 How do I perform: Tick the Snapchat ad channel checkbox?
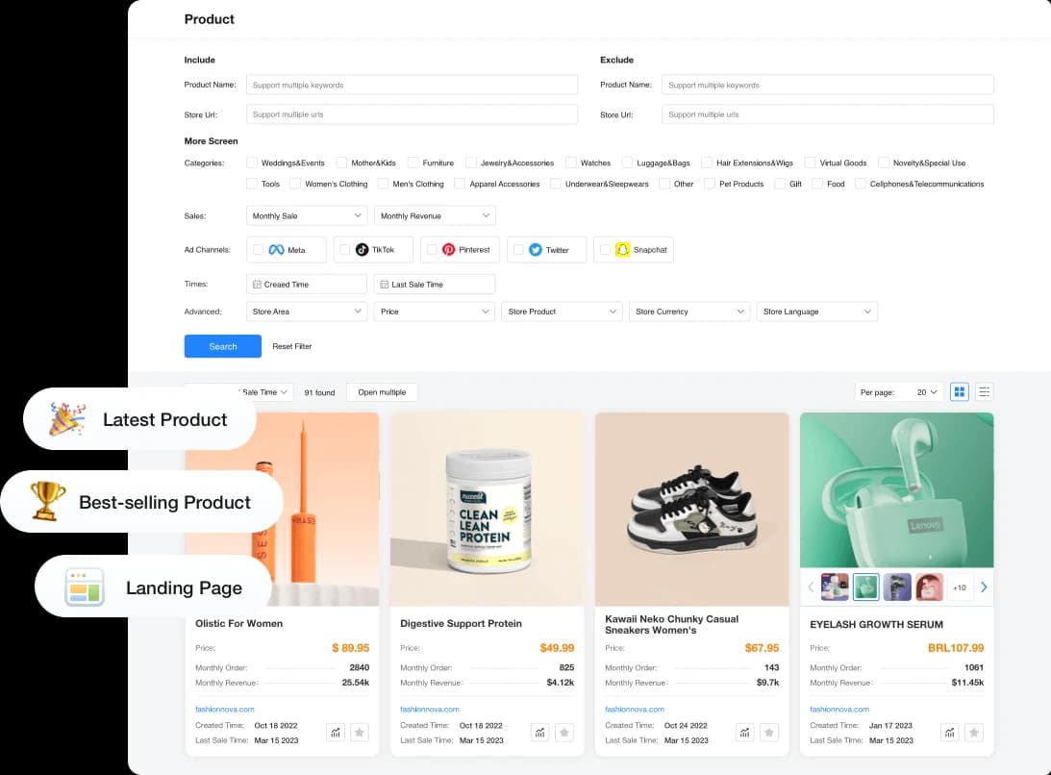pyautogui.click(x=605, y=250)
